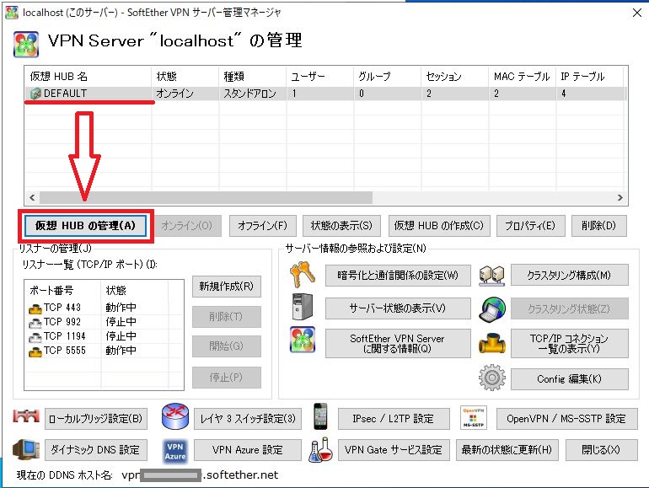The width and height of the screenshot is (649, 488).
Task: Click the TCP 992 listener icon
Action: (35, 323)
